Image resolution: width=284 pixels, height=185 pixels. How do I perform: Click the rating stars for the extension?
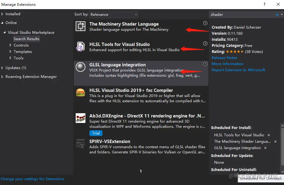point(235,52)
